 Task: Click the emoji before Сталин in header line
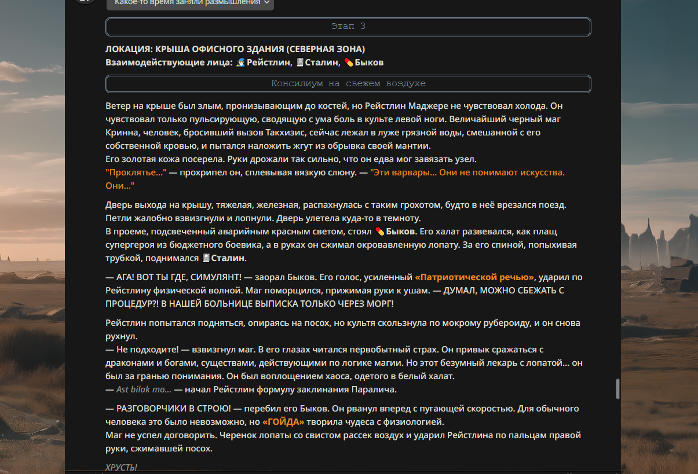[300, 63]
